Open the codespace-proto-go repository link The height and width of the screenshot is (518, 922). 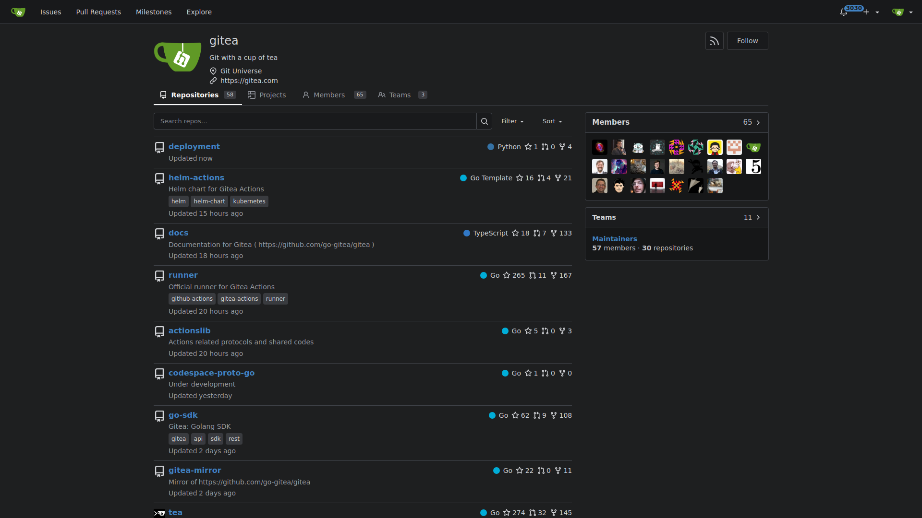pos(211,373)
